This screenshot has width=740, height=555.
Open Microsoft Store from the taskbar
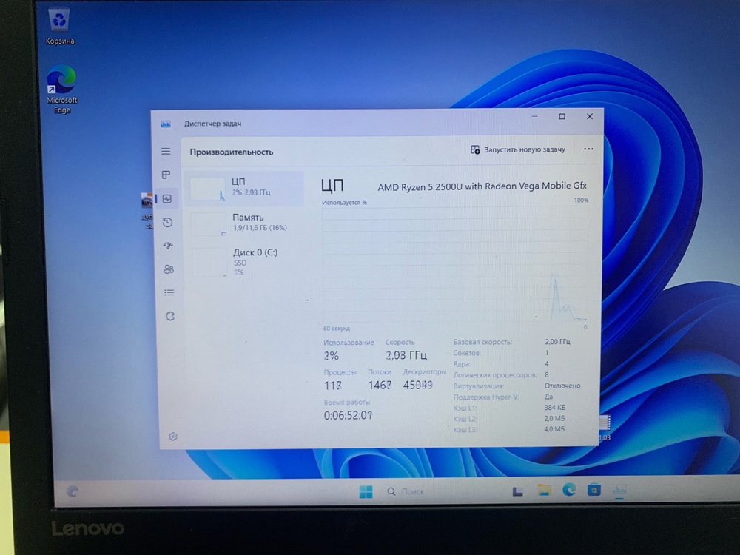point(593,490)
